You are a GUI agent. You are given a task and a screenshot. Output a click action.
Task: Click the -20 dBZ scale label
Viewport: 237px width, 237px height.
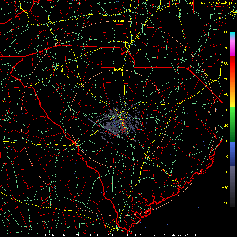(225, 188)
